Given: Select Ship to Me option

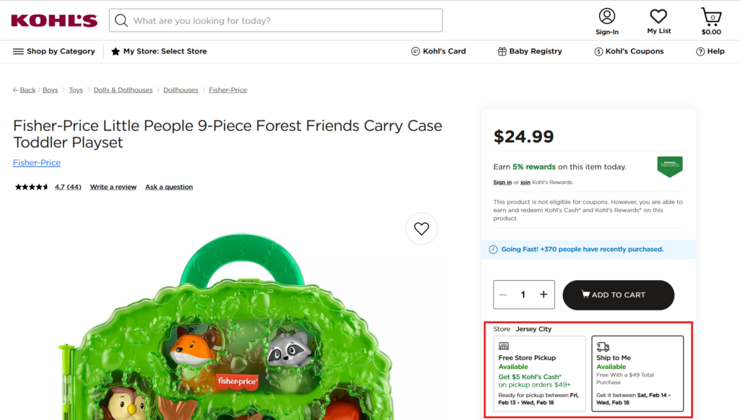Looking at the screenshot, I should 637,373.
